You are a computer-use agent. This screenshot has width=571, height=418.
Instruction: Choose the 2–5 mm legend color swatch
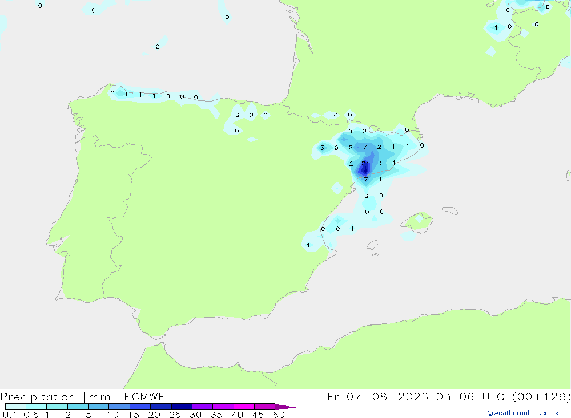tap(78, 407)
